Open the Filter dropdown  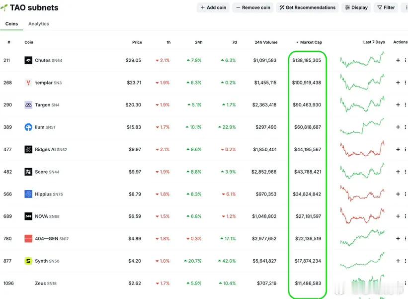tap(385, 7)
